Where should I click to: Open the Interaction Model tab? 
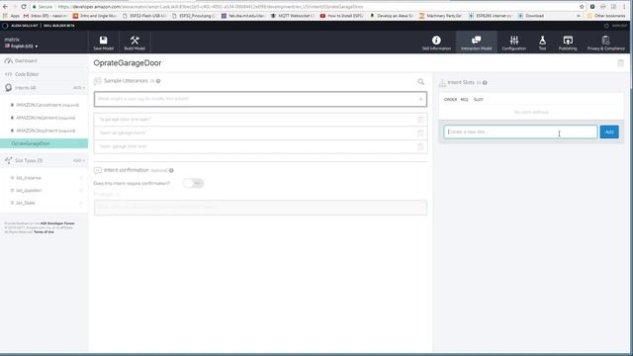[477, 43]
